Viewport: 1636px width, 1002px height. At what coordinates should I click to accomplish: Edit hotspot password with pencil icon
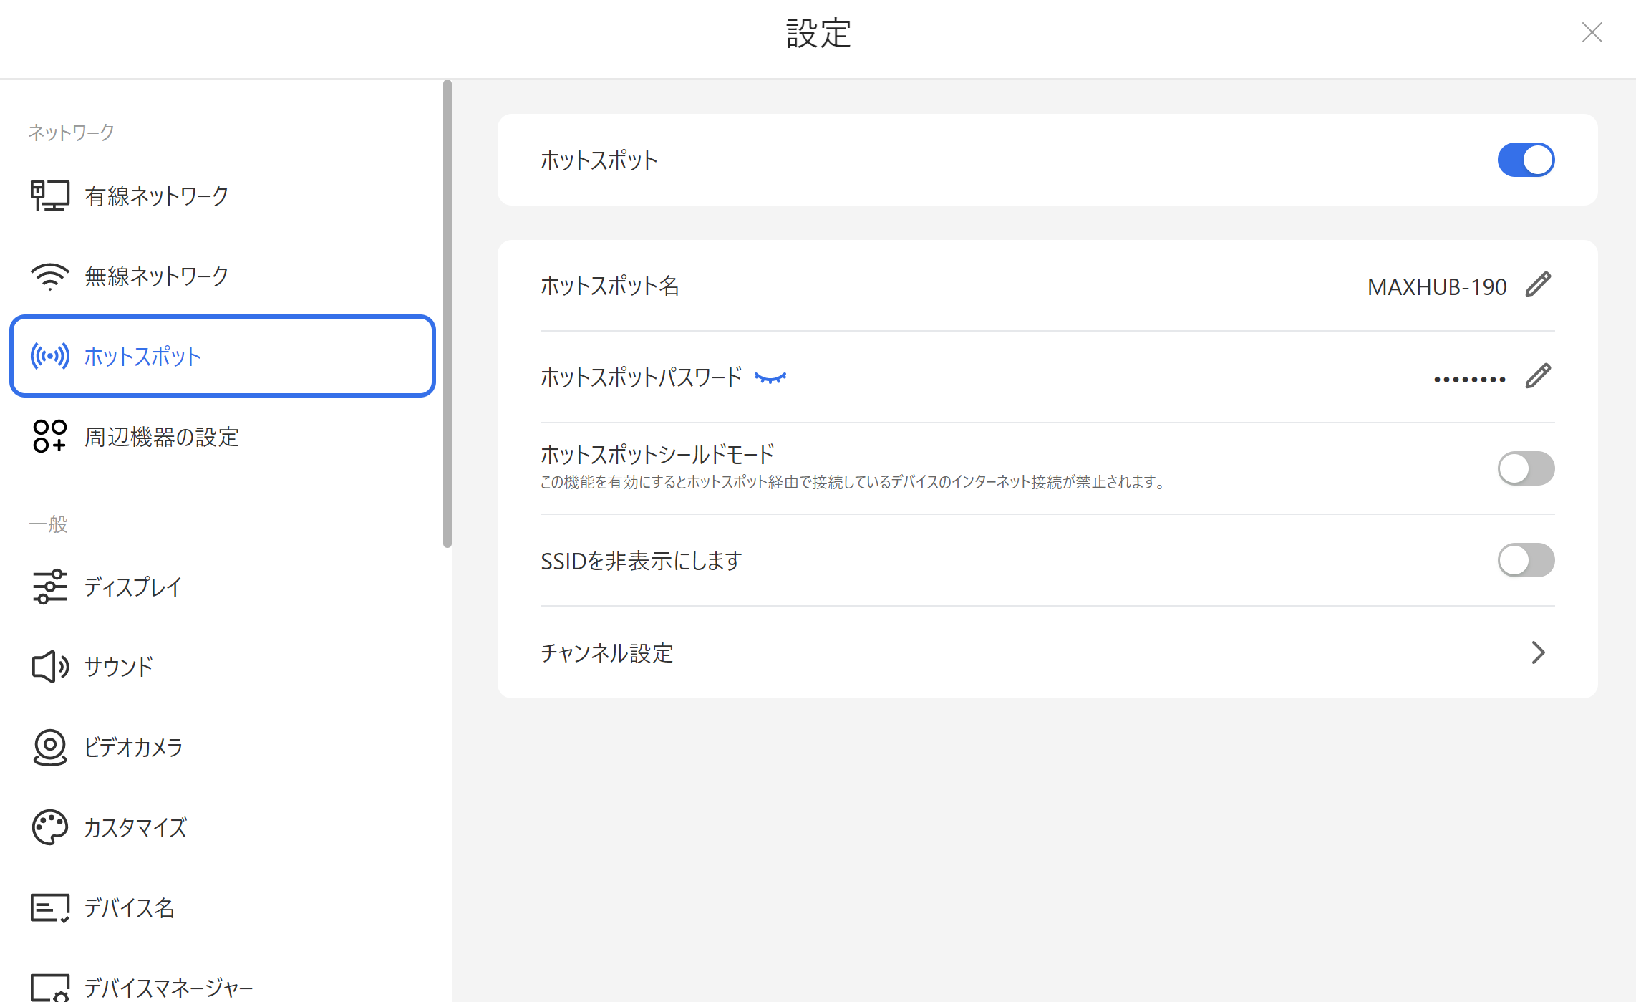1538,376
